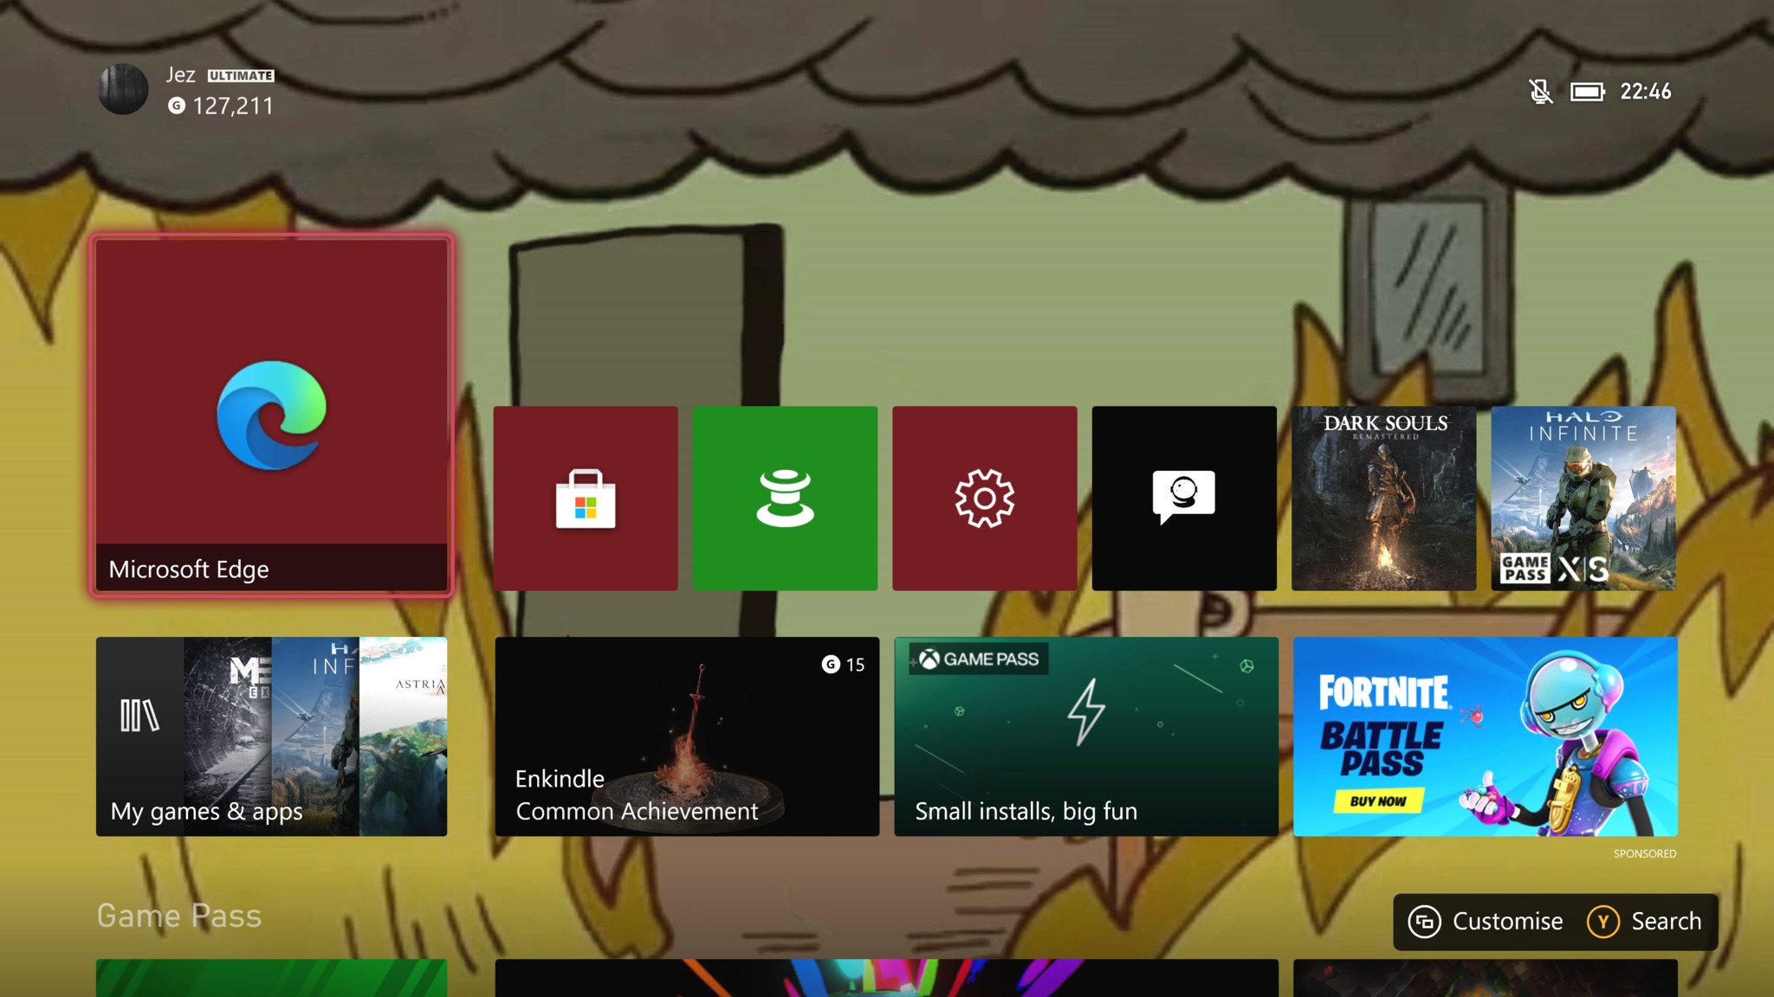The image size is (1774, 997).
Task: Open the Microsoft Store
Action: tap(585, 498)
